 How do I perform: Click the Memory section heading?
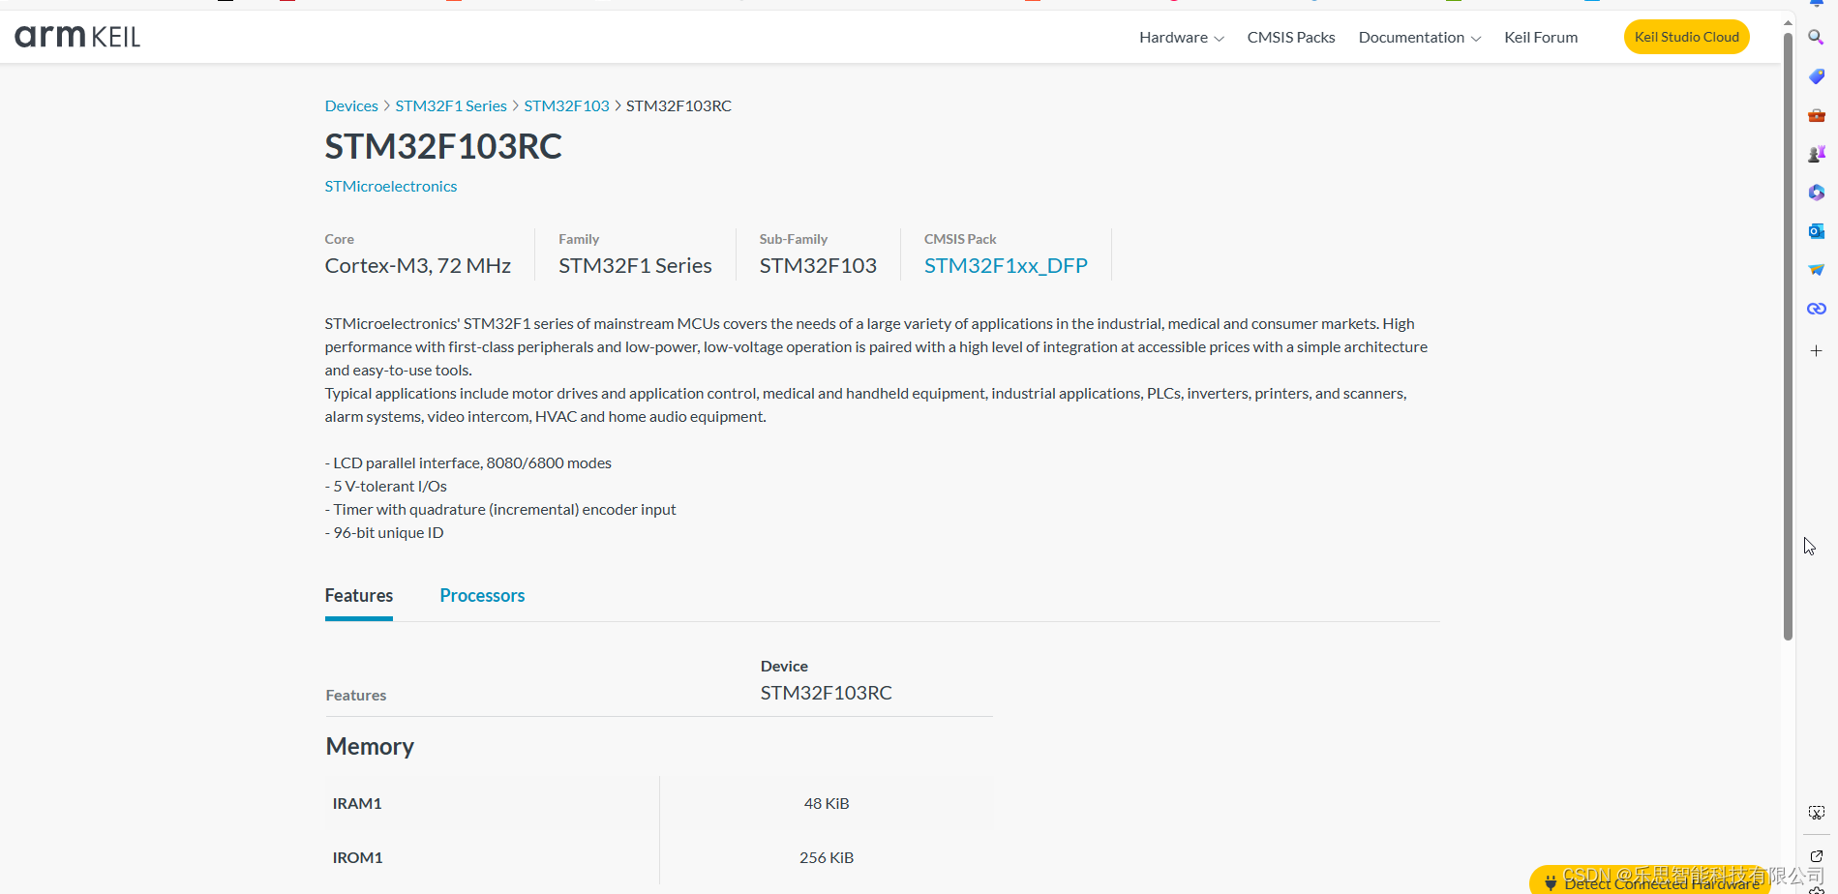370,747
